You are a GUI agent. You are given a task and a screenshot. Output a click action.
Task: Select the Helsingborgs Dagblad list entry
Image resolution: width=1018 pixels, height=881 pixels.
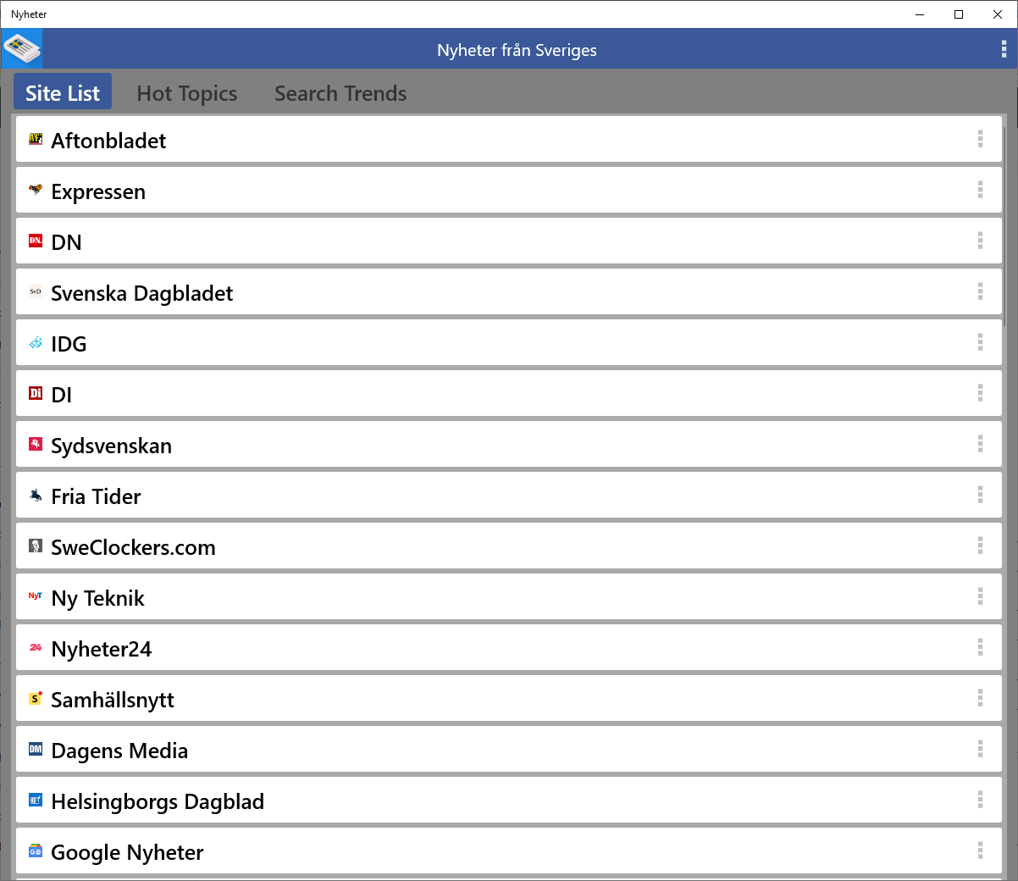(508, 800)
